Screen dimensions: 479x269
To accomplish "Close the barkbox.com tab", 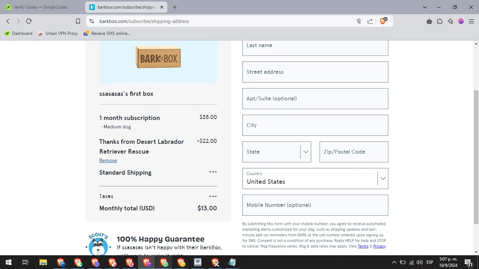I will (162, 7).
